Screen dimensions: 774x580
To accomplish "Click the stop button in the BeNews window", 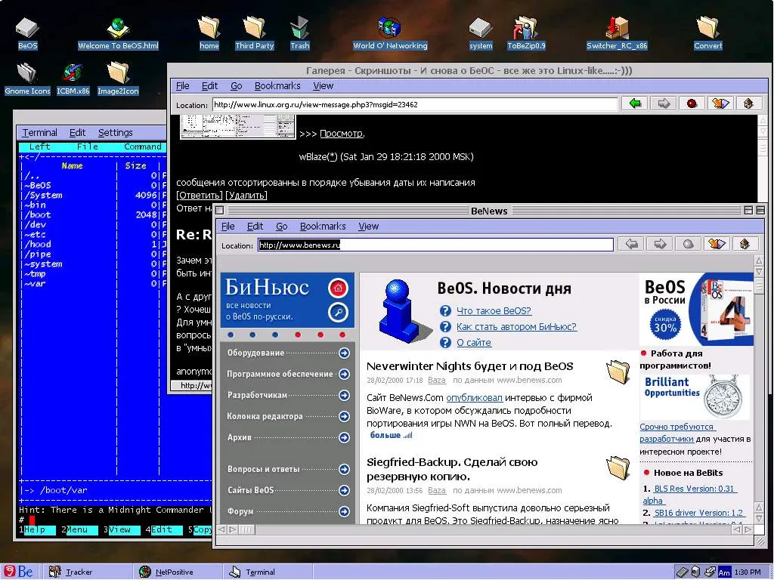I will [x=688, y=244].
